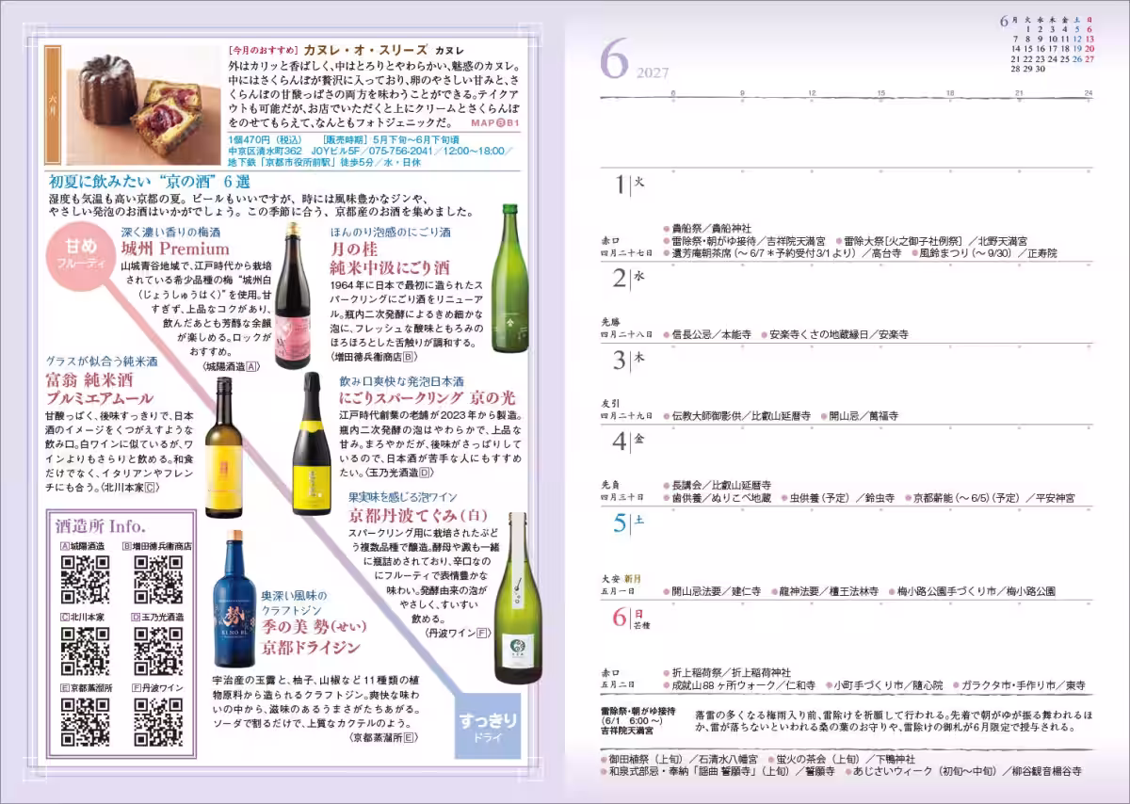Click the 信長公忌/本能寺 event entry
This screenshot has height=804, width=1130.
point(706,334)
